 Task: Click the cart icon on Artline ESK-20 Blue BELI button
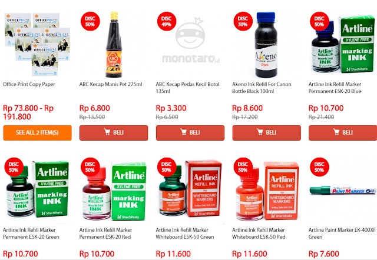[336, 132]
